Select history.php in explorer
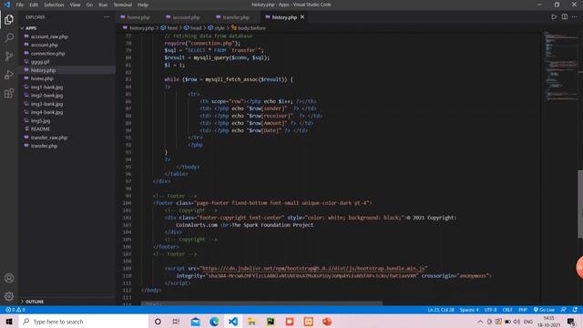The width and height of the screenshot is (583, 328). click(x=43, y=70)
